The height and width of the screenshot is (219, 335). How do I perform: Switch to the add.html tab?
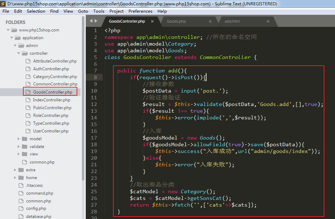tap(232, 22)
